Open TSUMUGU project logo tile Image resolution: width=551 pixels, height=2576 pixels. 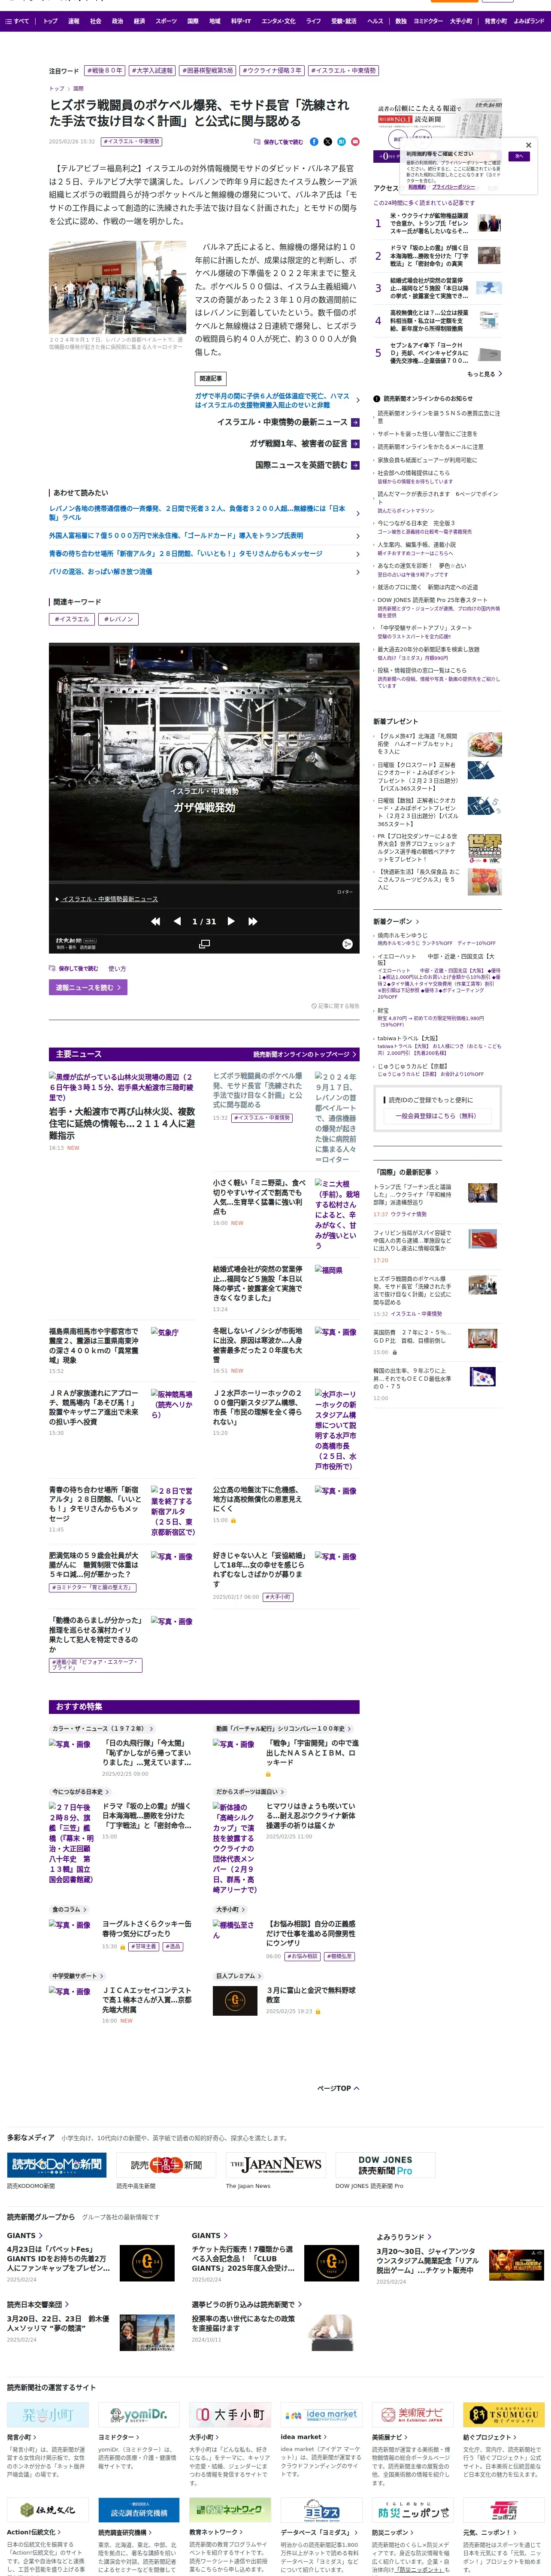pyautogui.click(x=503, y=2414)
